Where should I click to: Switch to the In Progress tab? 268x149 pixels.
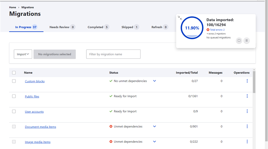point(26,27)
